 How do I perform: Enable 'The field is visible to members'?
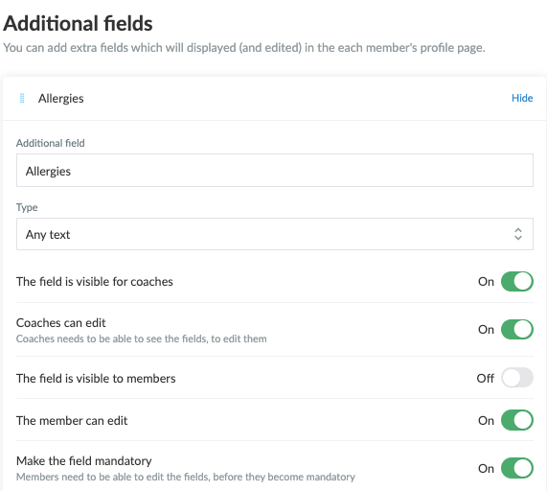tap(517, 378)
